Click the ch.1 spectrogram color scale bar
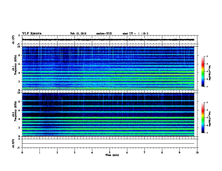 [x=203, y=72]
